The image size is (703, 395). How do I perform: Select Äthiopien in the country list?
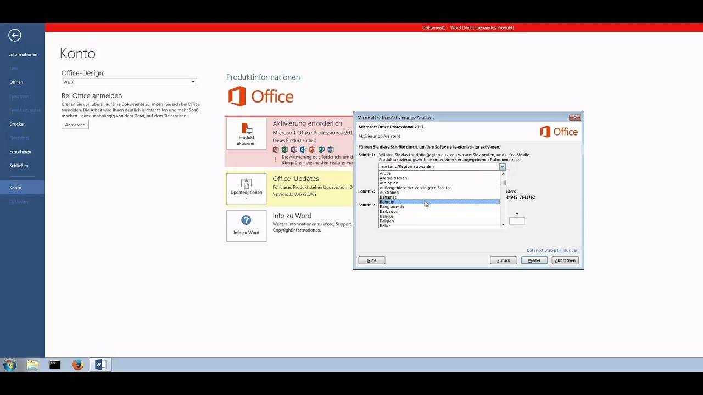(439, 183)
